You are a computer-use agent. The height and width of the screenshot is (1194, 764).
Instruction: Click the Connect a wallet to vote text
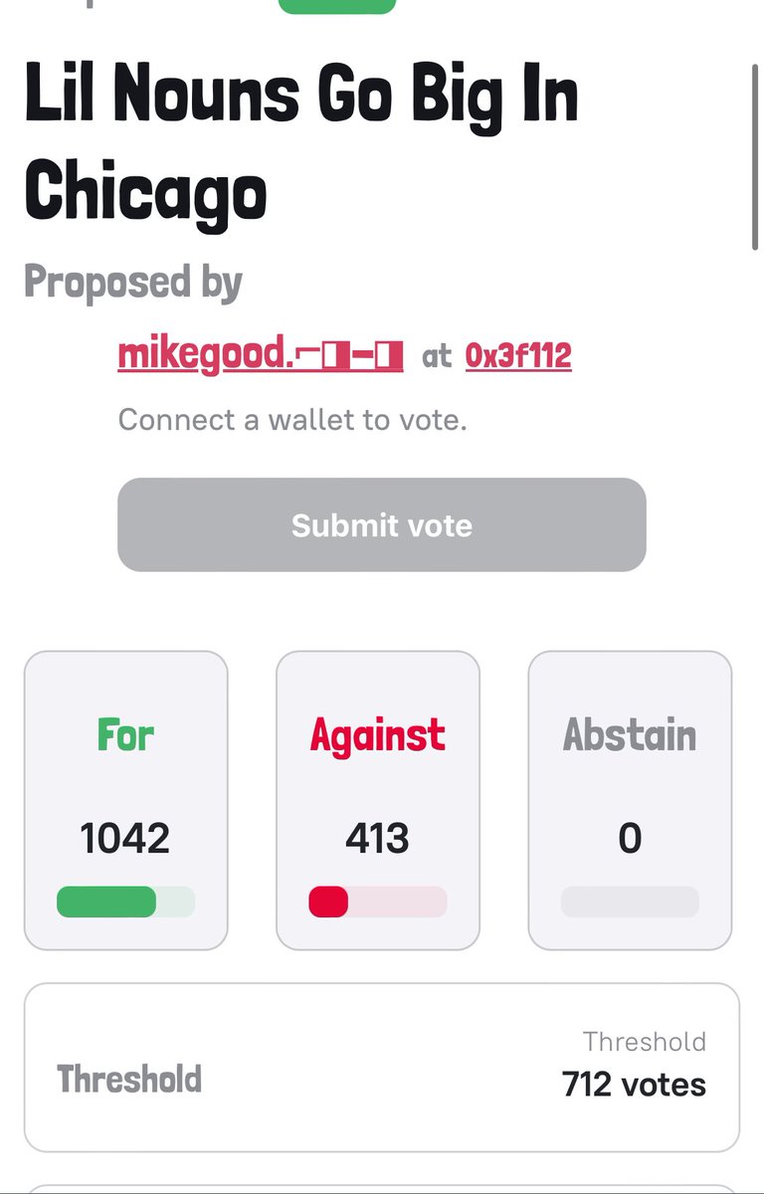point(292,419)
